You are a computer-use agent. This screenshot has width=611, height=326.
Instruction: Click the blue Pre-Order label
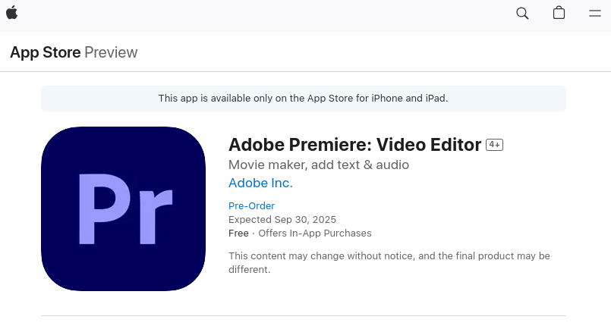point(251,205)
